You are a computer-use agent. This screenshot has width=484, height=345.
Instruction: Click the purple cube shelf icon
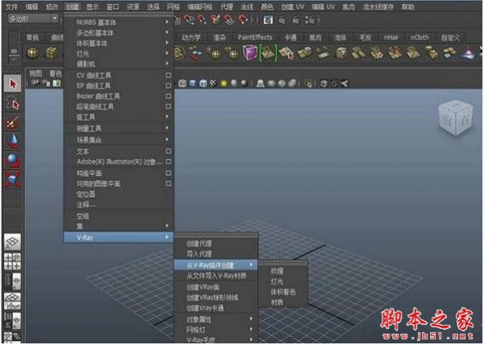249,53
